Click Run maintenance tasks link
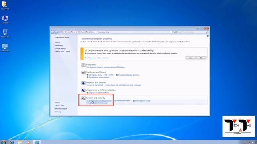 point(122,101)
